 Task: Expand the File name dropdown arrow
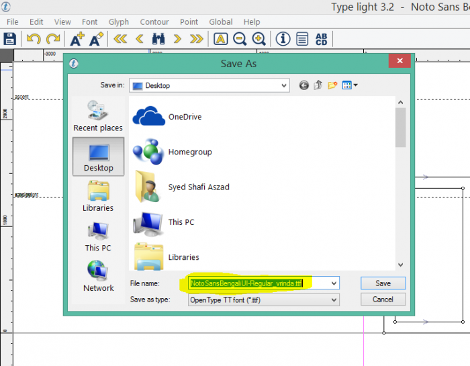click(x=334, y=283)
